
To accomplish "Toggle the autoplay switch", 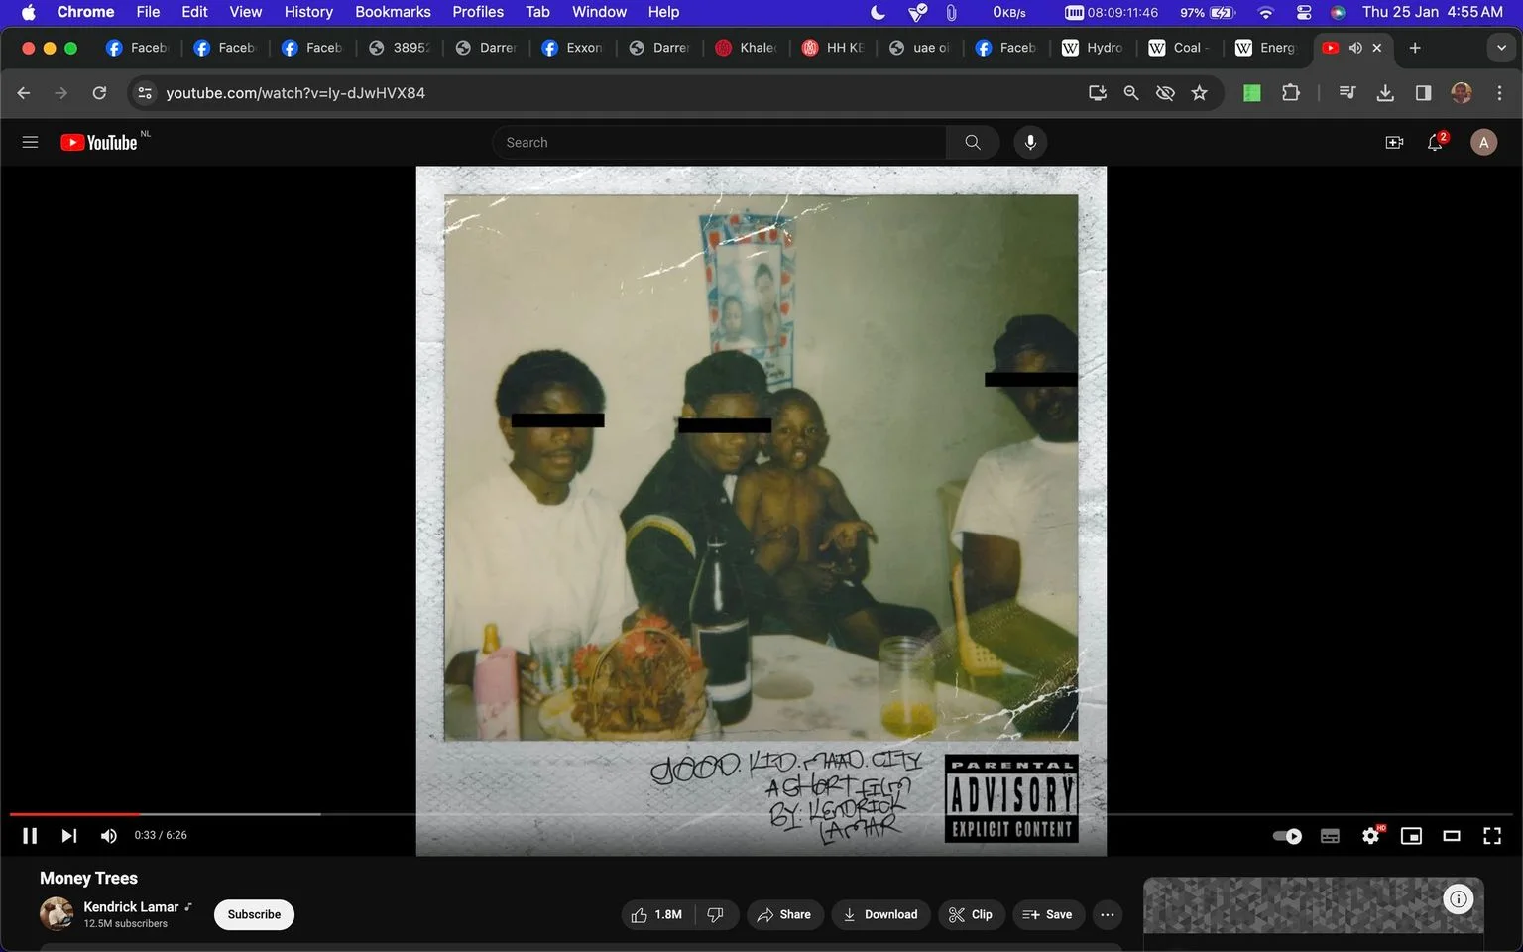I will click(x=1287, y=836).
